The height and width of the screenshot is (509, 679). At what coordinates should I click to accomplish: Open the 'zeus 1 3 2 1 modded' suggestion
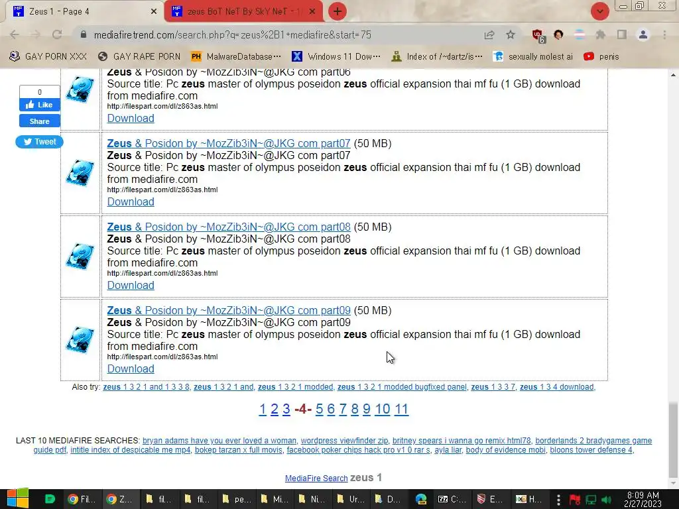click(x=296, y=387)
